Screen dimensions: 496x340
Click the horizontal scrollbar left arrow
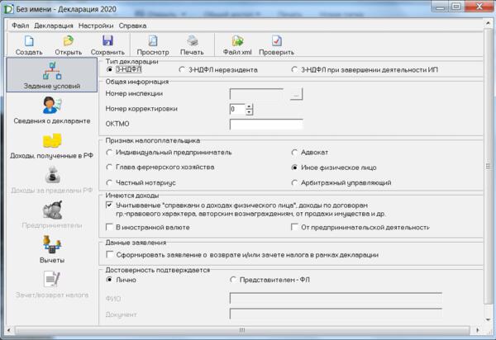(x=9, y=330)
